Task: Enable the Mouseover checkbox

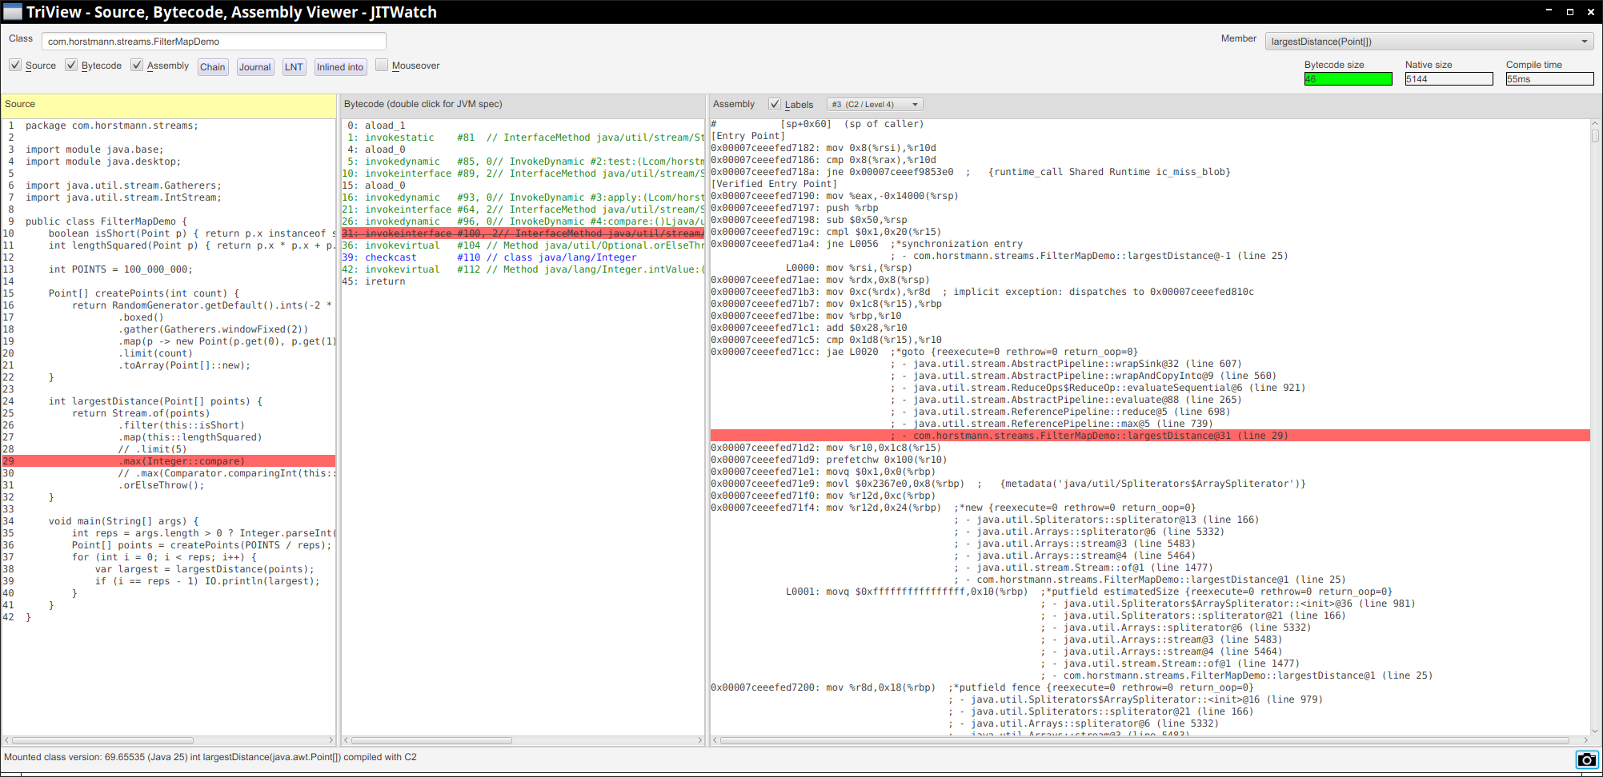Action: pyautogui.click(x=382, y=66)
